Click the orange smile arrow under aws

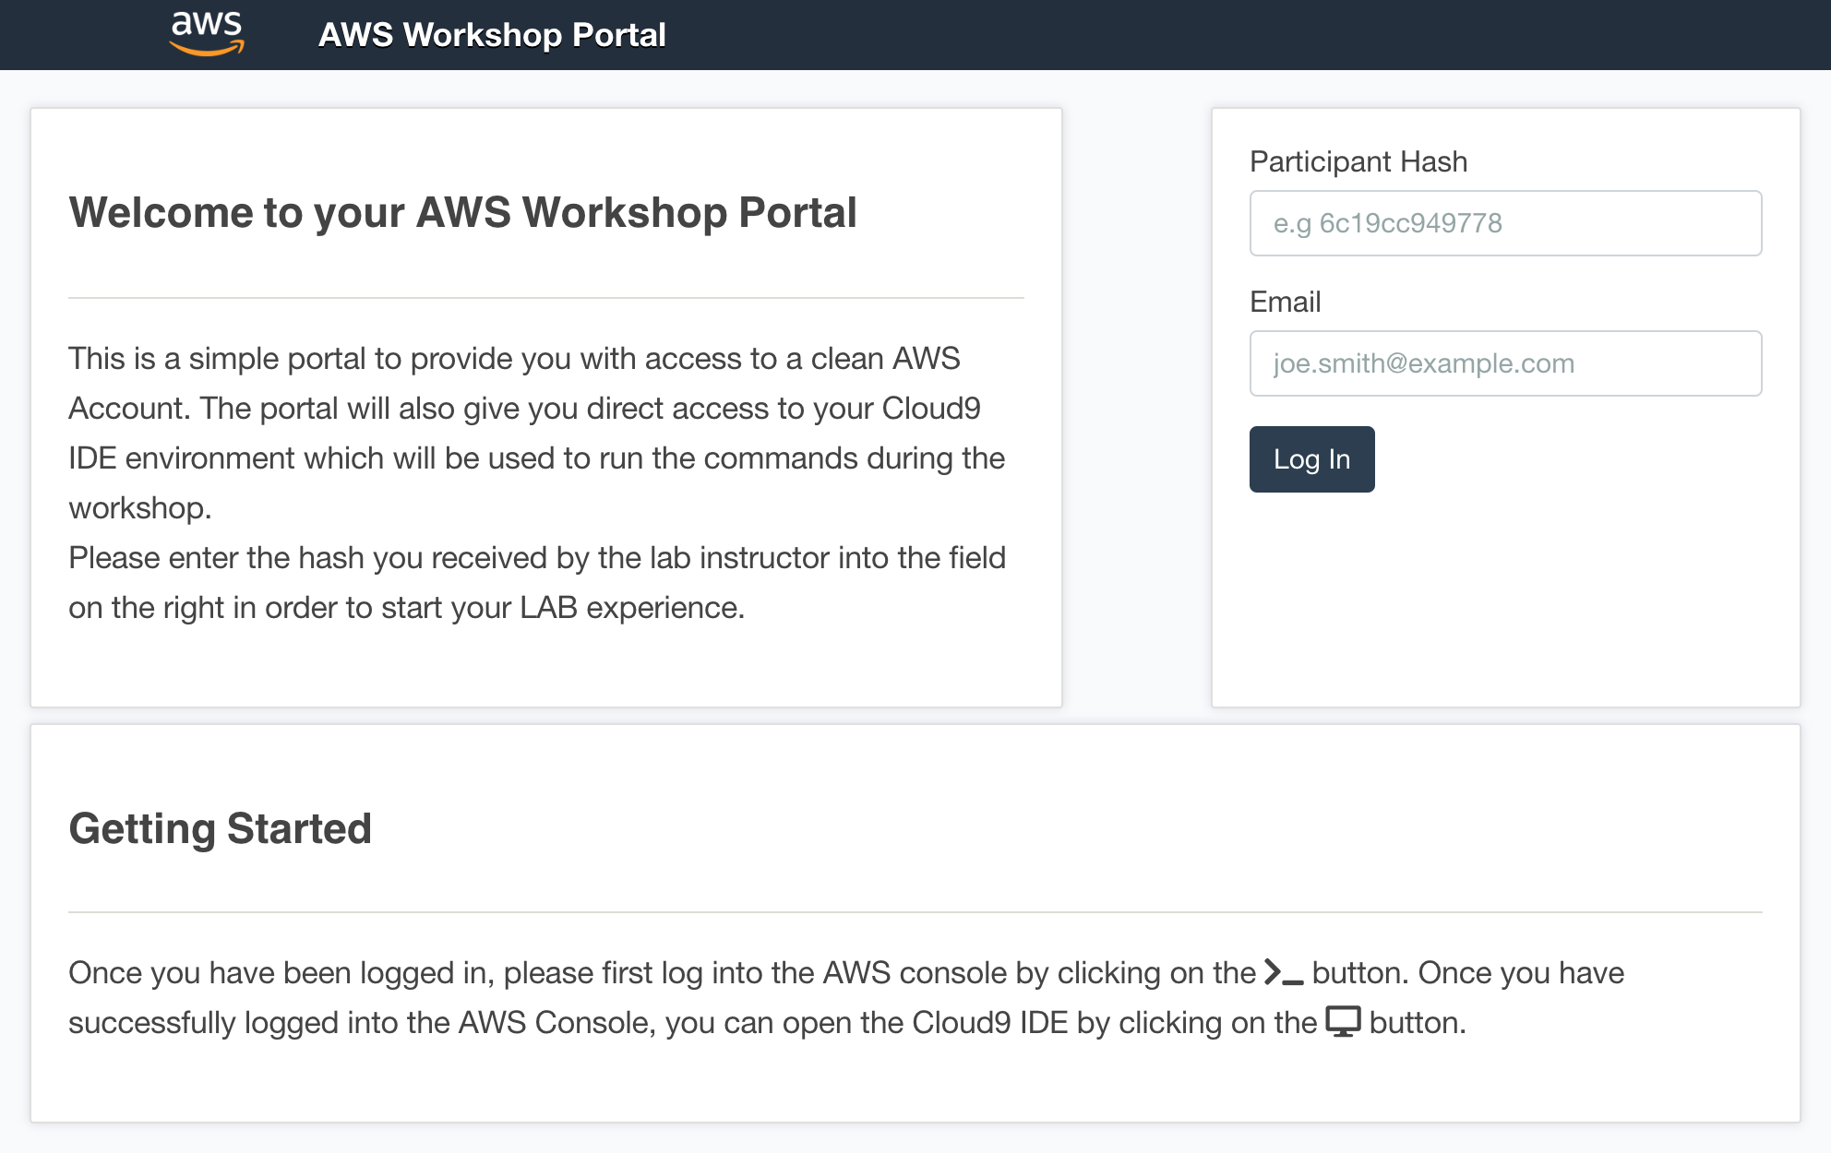pos(207,49)
